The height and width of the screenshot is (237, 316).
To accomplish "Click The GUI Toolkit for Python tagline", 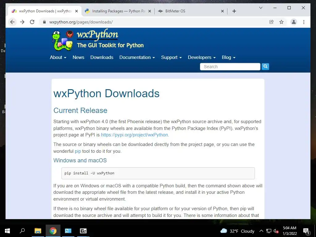I will click(110, 45).
